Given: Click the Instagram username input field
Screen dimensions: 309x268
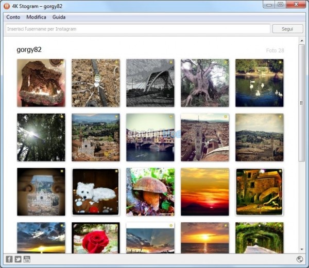Looking at the screenshot, I should [x=138, y=29].
